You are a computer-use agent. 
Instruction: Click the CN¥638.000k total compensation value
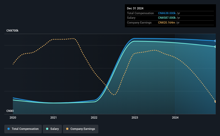[167, 13]
